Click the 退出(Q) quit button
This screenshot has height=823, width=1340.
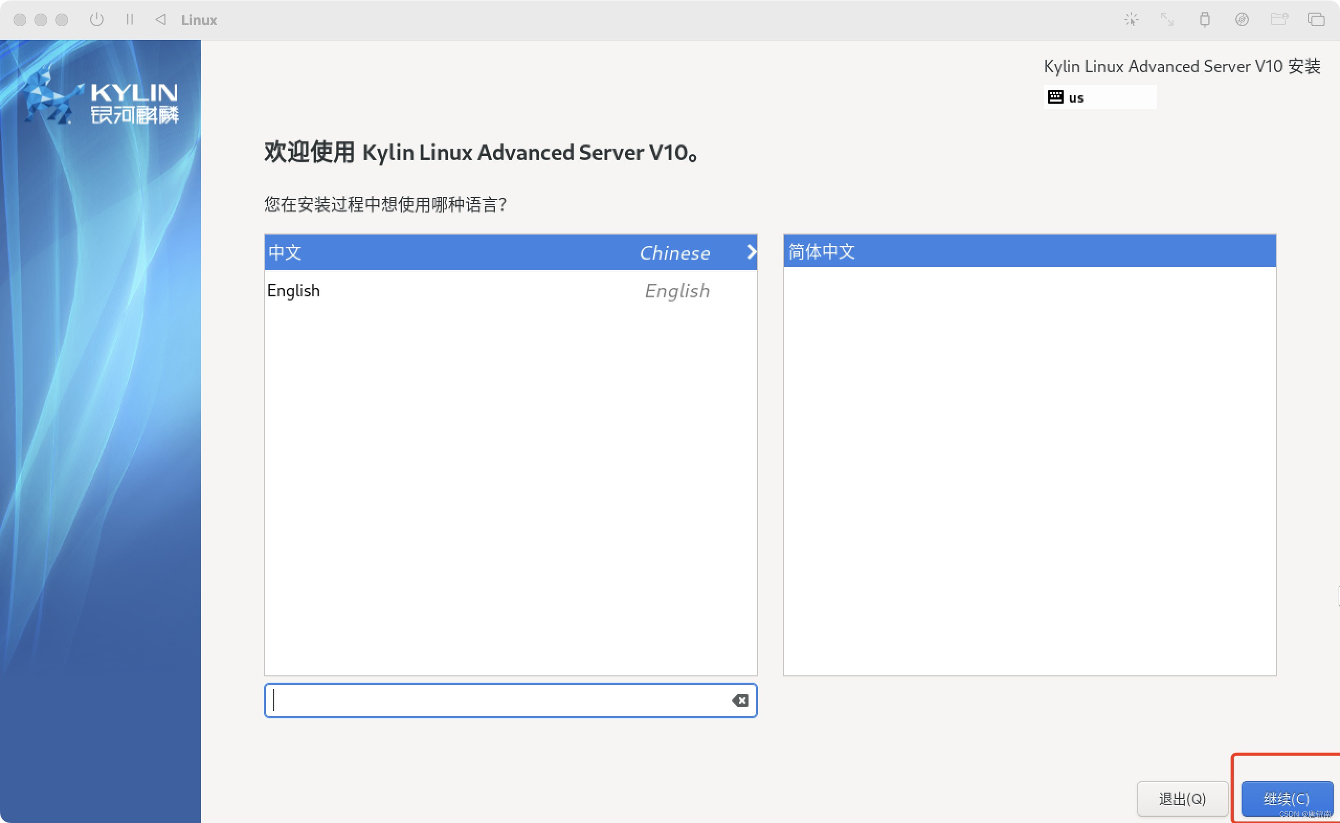1182,798
